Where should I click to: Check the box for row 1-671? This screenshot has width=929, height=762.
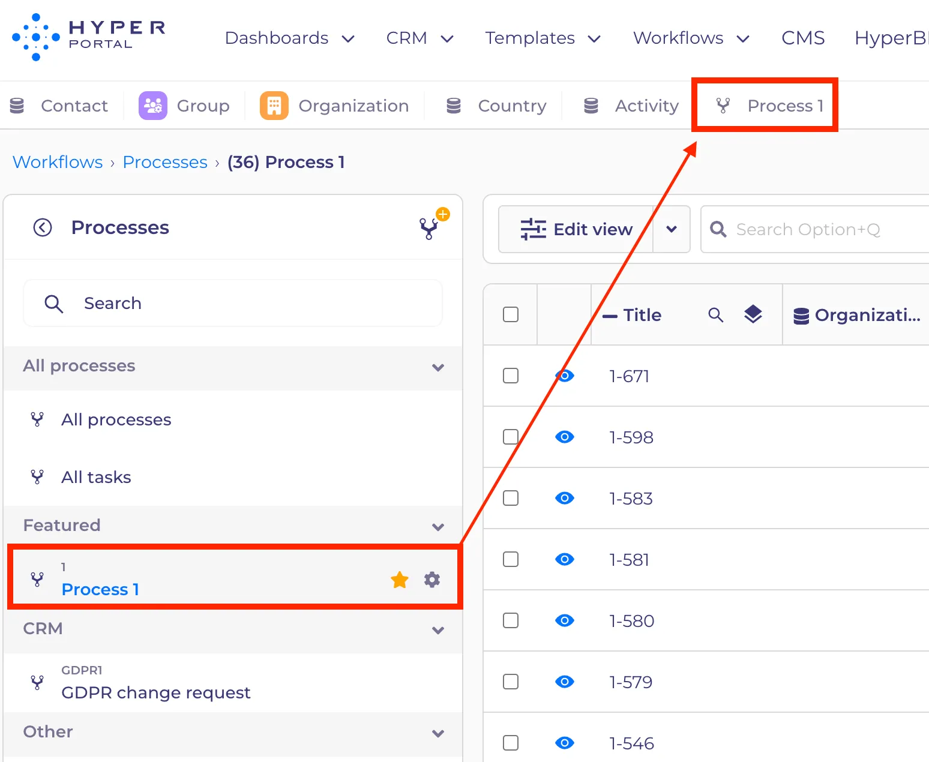[x=511, y=376]
